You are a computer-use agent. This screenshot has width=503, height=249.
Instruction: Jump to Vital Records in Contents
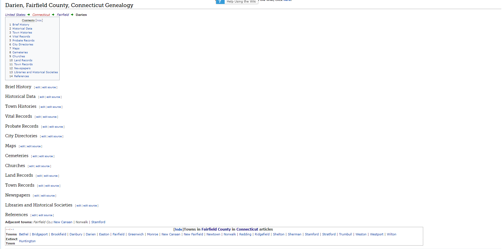pyautogui.click(x=21, y=37)
